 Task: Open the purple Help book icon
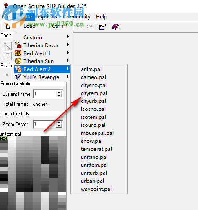115,26
